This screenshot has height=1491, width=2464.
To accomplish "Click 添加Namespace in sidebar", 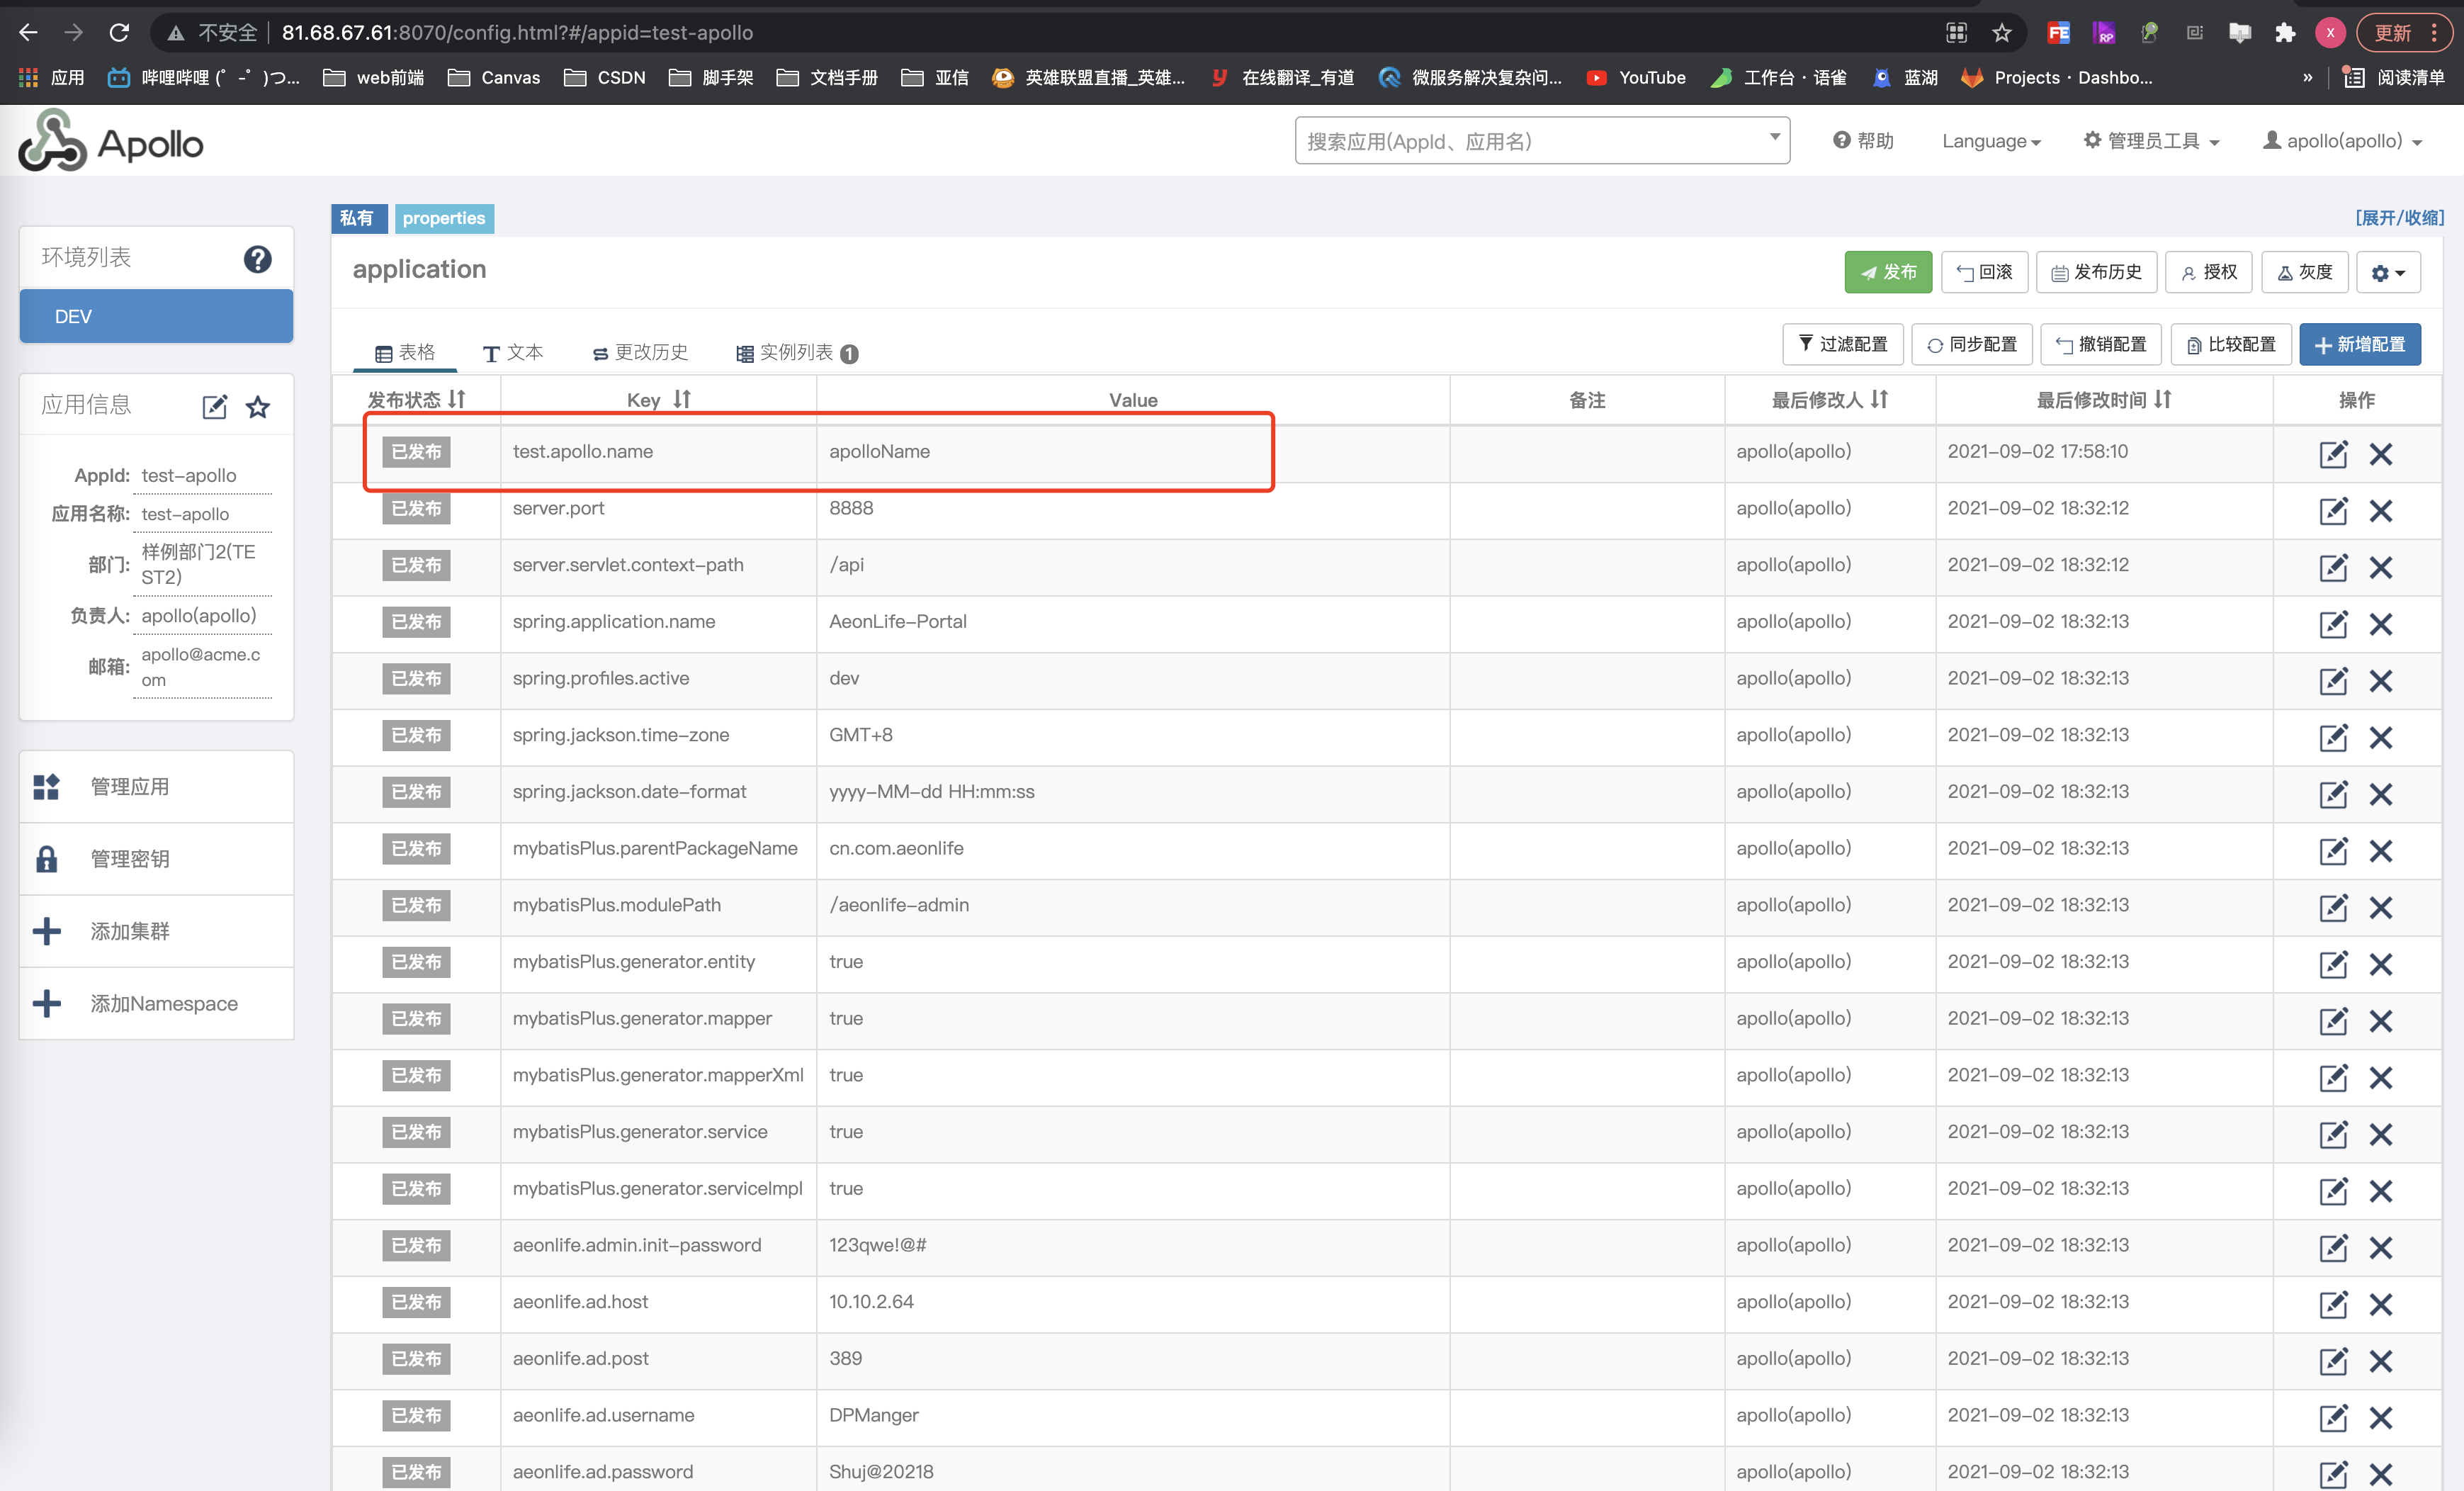I will tap(156, 1003).
